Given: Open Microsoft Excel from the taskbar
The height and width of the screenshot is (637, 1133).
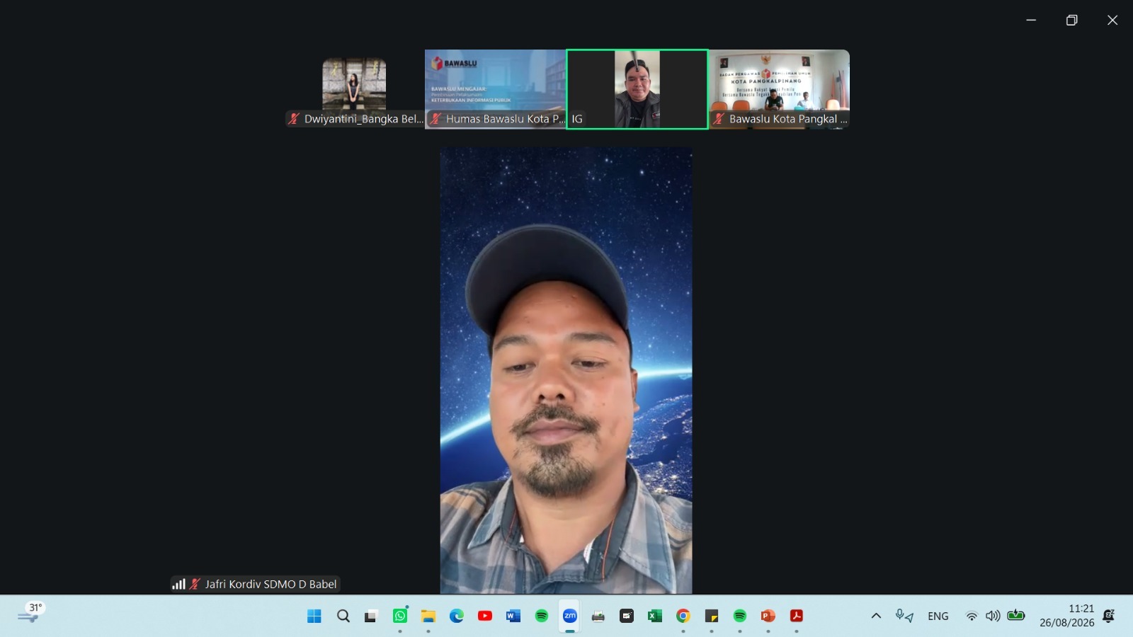Looking at the screenshot, I should [655, 616].
